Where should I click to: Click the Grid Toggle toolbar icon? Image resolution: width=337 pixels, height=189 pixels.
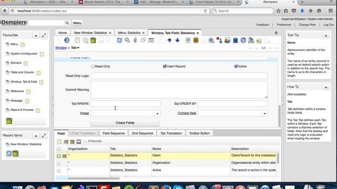(151, 40)
